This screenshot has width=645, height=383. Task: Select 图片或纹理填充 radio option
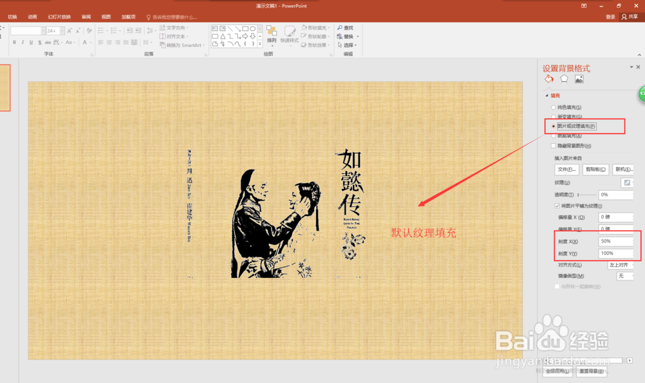(553, 126)
